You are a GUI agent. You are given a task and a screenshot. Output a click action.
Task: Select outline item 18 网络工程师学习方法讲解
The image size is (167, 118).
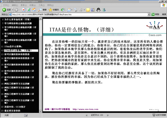tap(17, 84)
